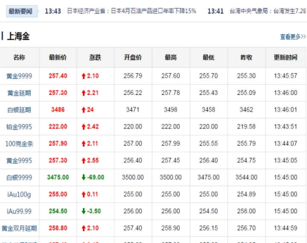Screen dimensions: 307x243
Task: Select change value -3.50 in iAu99.99 row
Action: [x=94, y=211]
